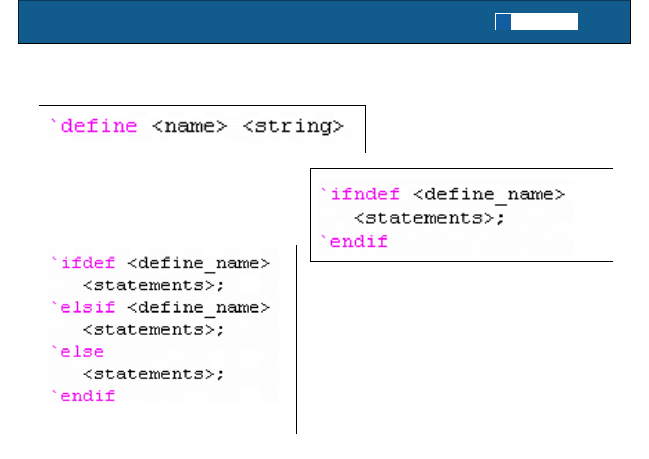This screenshot has height=459, width=649.
Task: Click <statements>; directly below `ifdef line
Action: tap(154, 285)
